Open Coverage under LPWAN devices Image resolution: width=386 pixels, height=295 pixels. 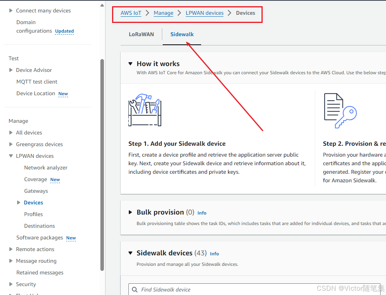[35, 179]
